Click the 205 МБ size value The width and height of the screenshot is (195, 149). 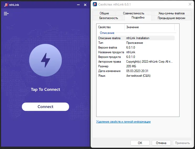coord(131,66)
